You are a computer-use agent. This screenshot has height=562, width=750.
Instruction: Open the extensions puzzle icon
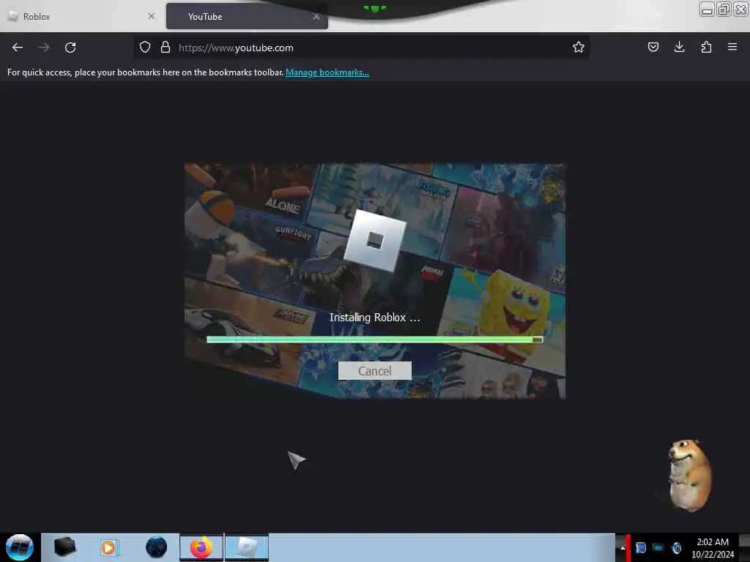(x=706, y=47)
